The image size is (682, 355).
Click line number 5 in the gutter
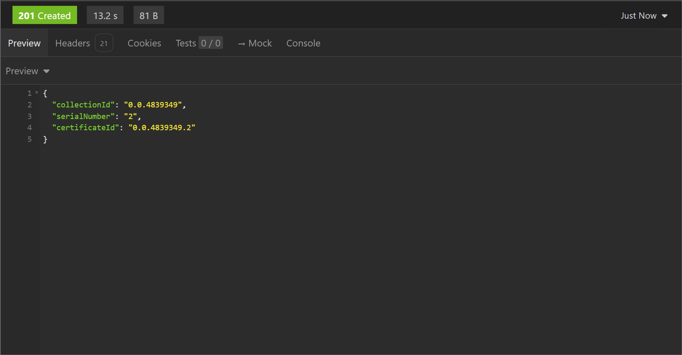29,139
